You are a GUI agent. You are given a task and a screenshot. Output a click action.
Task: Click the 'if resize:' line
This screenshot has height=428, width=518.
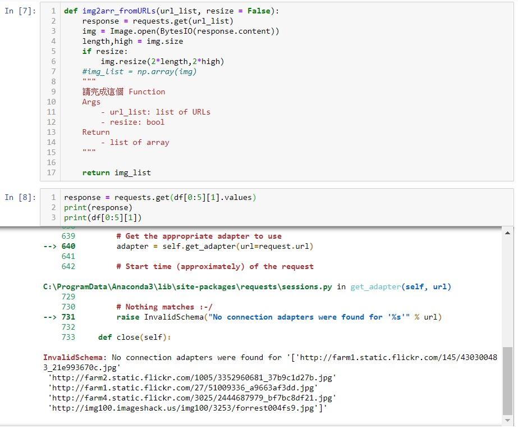(105, 52)
